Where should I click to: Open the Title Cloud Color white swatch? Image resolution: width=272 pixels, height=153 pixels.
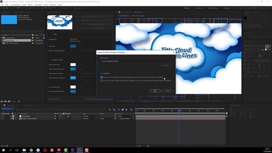(x=73, y=65)
